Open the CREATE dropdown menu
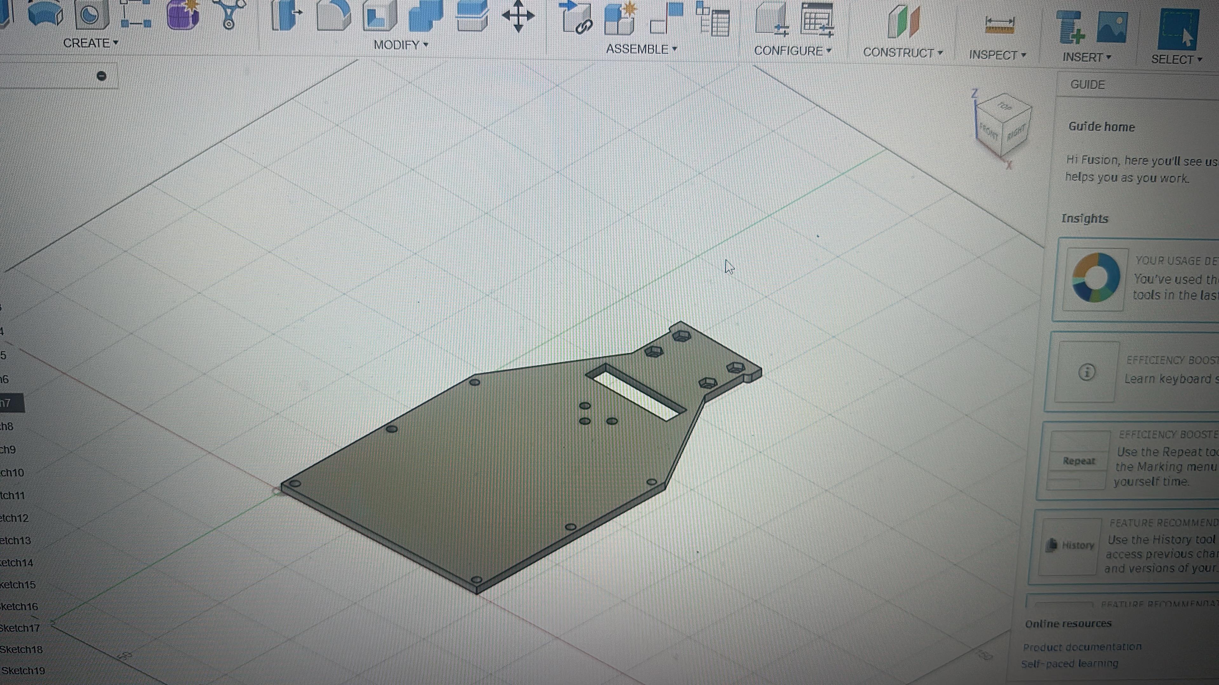The width and height of the screenshot is (1219, 685). pos(90,43)
